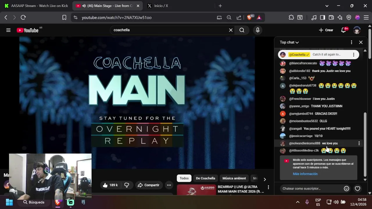Screen dimensions: 372x209
Task: Toggle the browser sidebar panel
Action: (322, 17)
